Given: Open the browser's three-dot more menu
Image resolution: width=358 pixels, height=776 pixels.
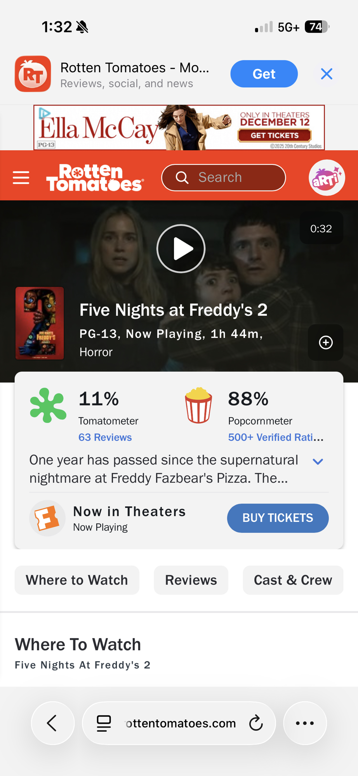Looking at the screenshot, I should pyautogui.click(x=305, y=723).
